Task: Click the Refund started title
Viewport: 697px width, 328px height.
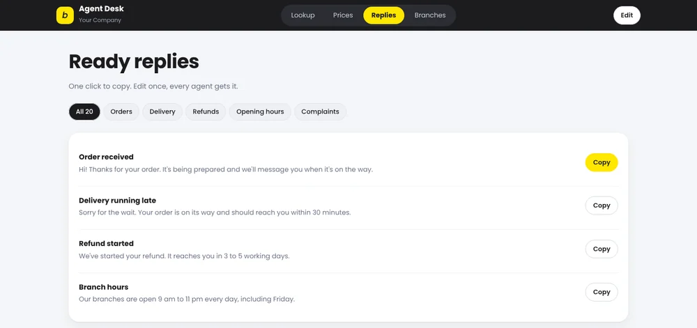Action: click(x=106, y=243)
